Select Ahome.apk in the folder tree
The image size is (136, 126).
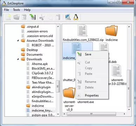(x=40, y=64)
